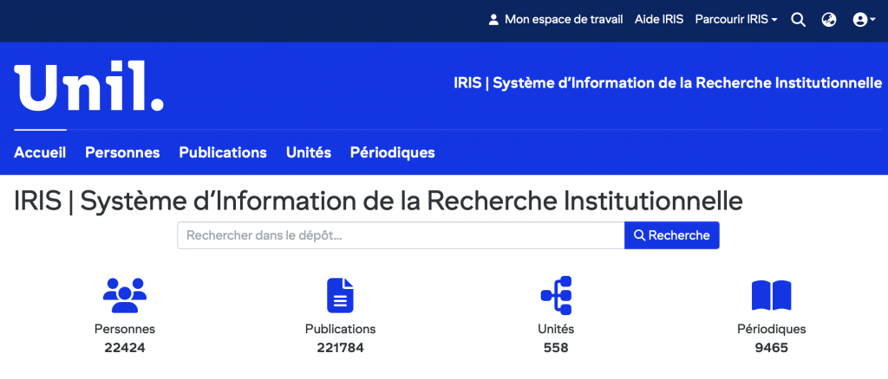Click the Unités count 558

pyautogui.click(x=556, y=348)
